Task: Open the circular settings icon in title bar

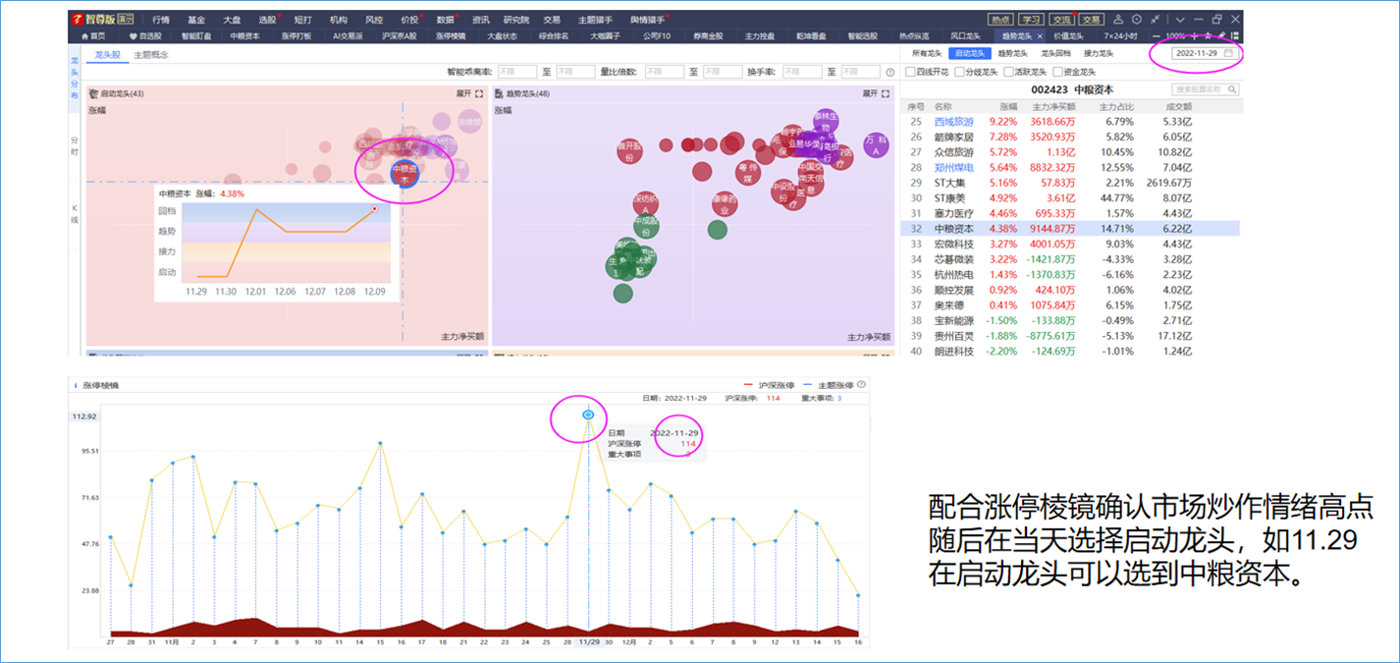Action: (1137, 20)
